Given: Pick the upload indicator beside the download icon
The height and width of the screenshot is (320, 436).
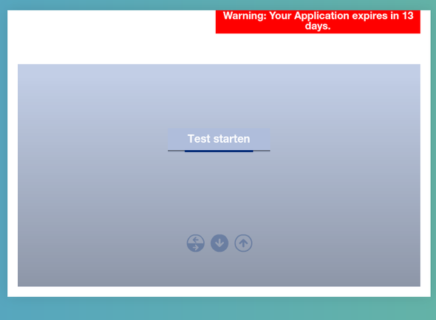Looking at the screenshot, I should tap(243, 243).
